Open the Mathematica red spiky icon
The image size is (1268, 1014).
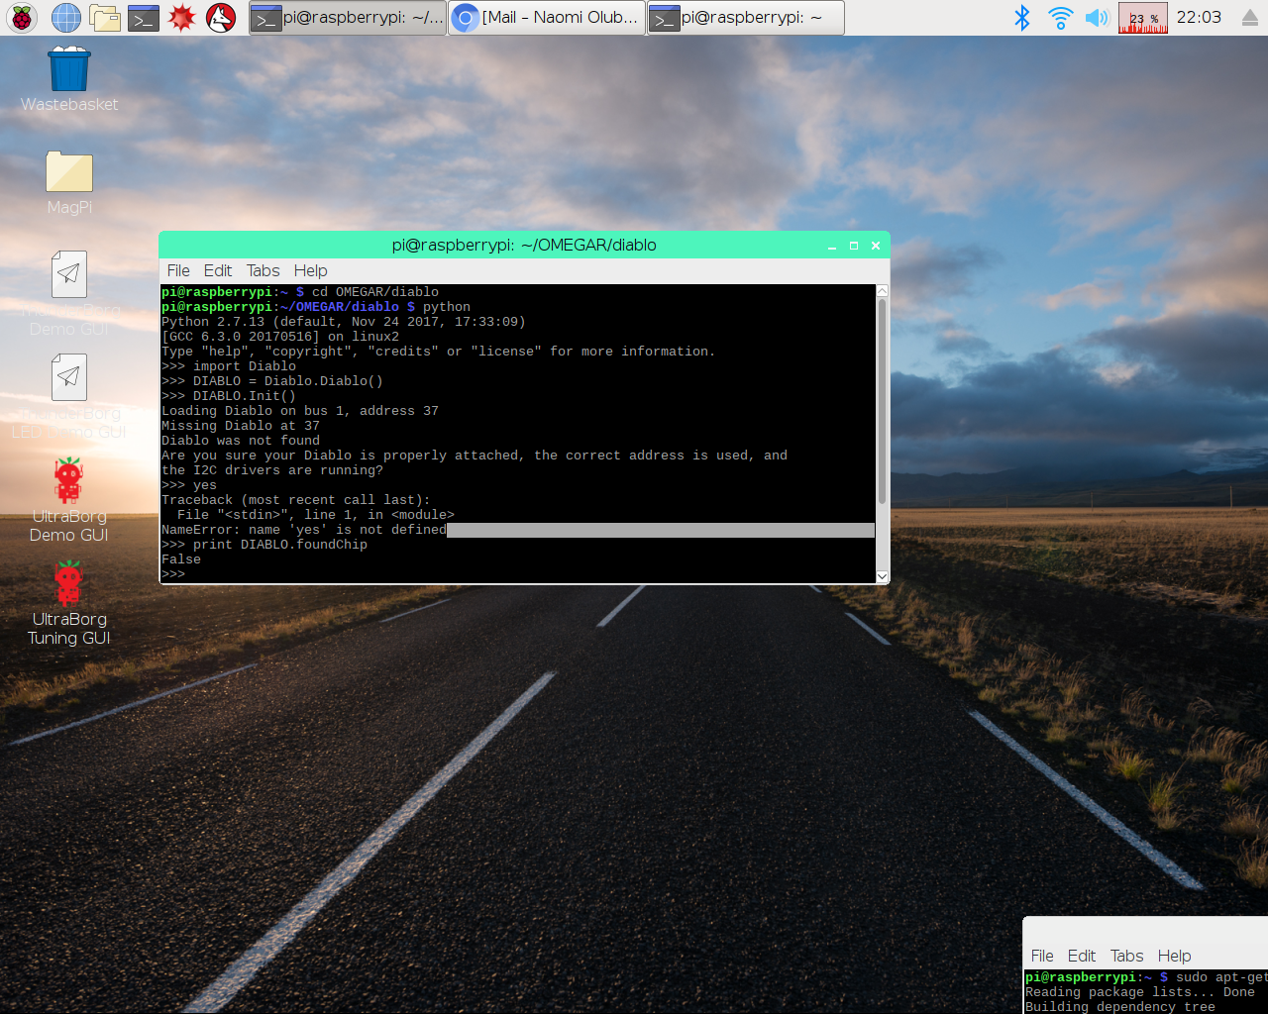[x=182, y=18]
